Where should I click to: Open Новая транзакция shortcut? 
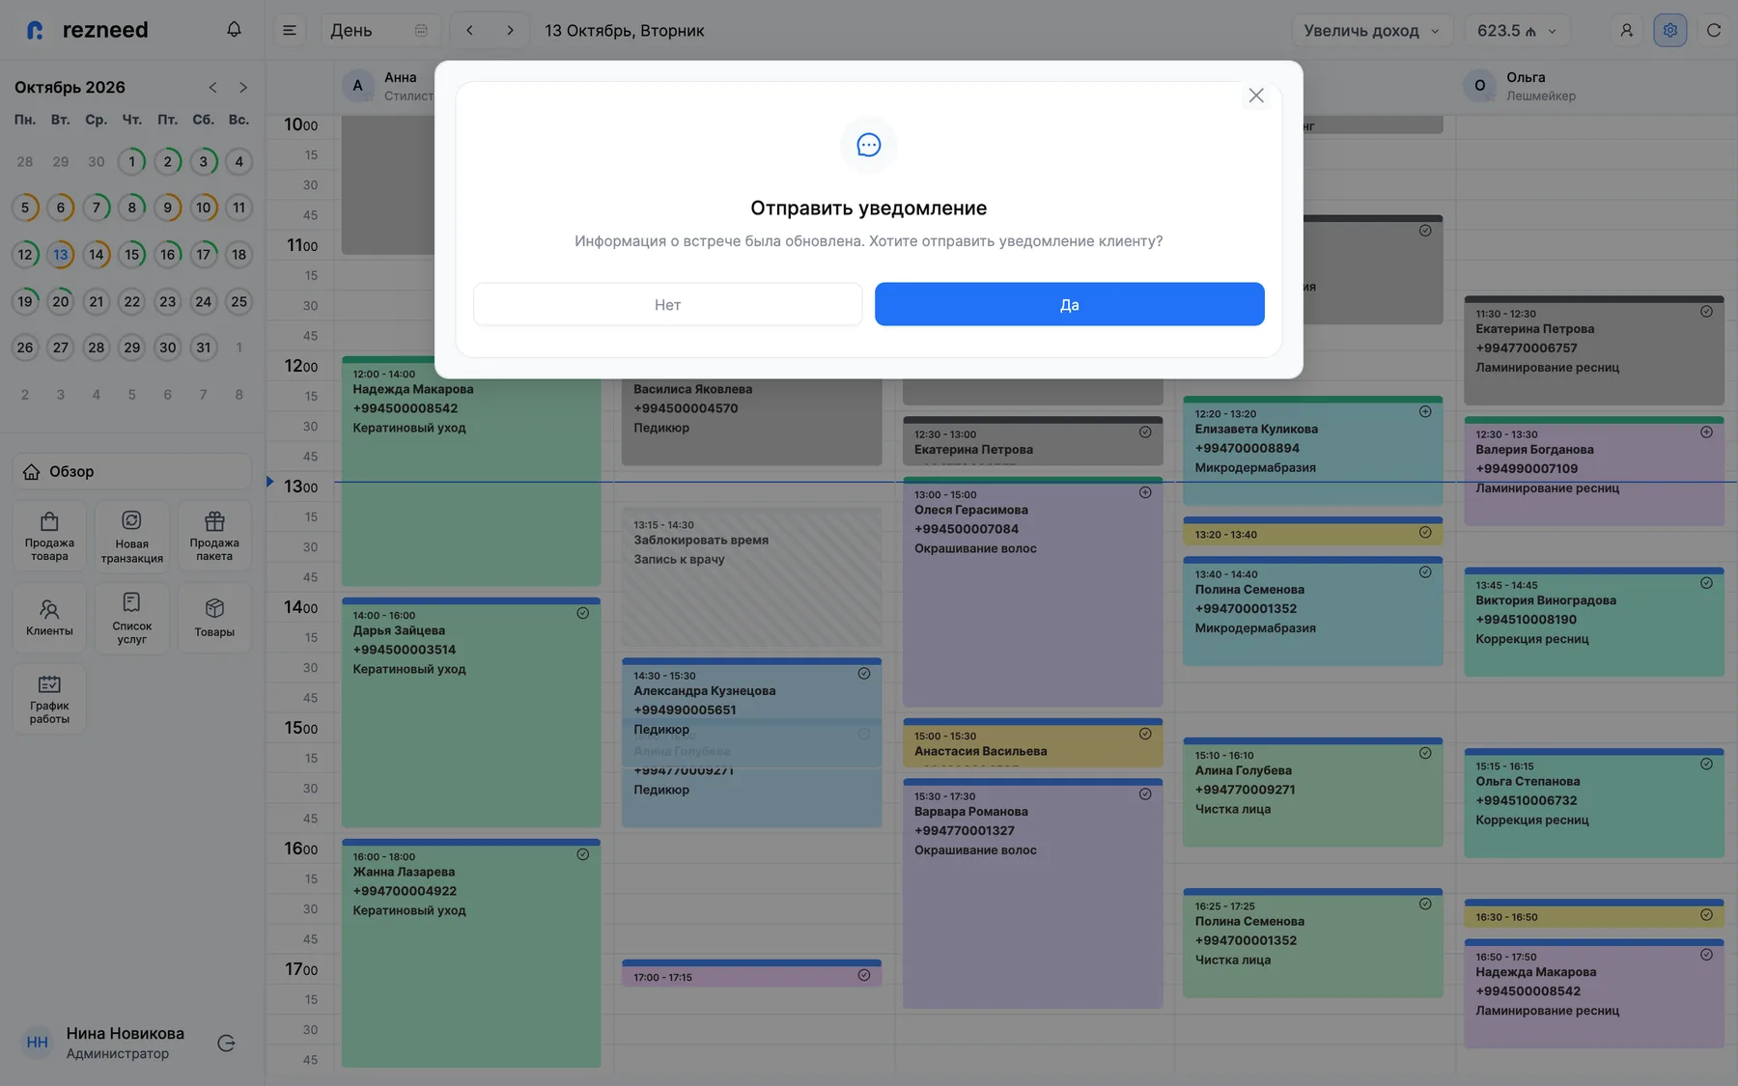(x=132, y=536)
